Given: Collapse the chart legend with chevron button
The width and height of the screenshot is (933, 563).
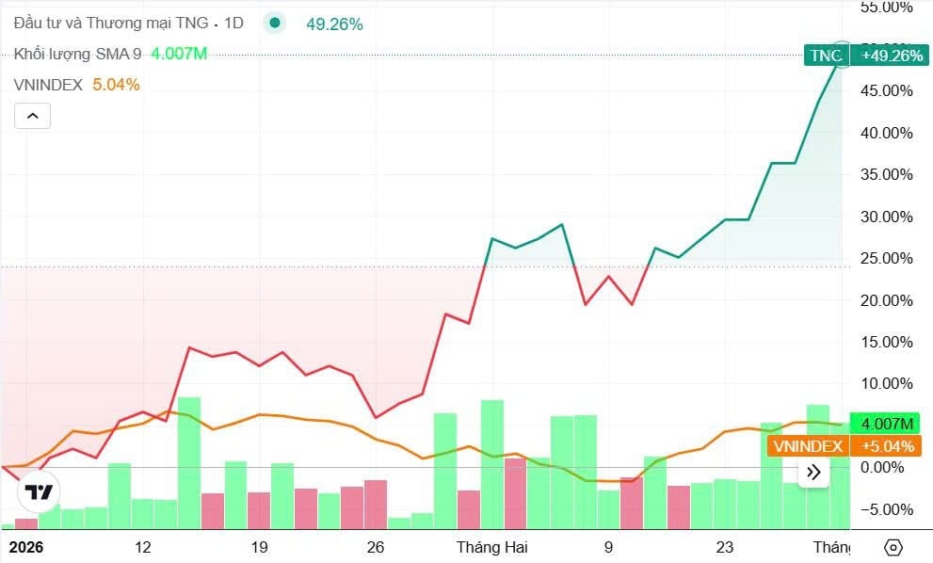Looking at the screenshot, I should tap(32, 116).
